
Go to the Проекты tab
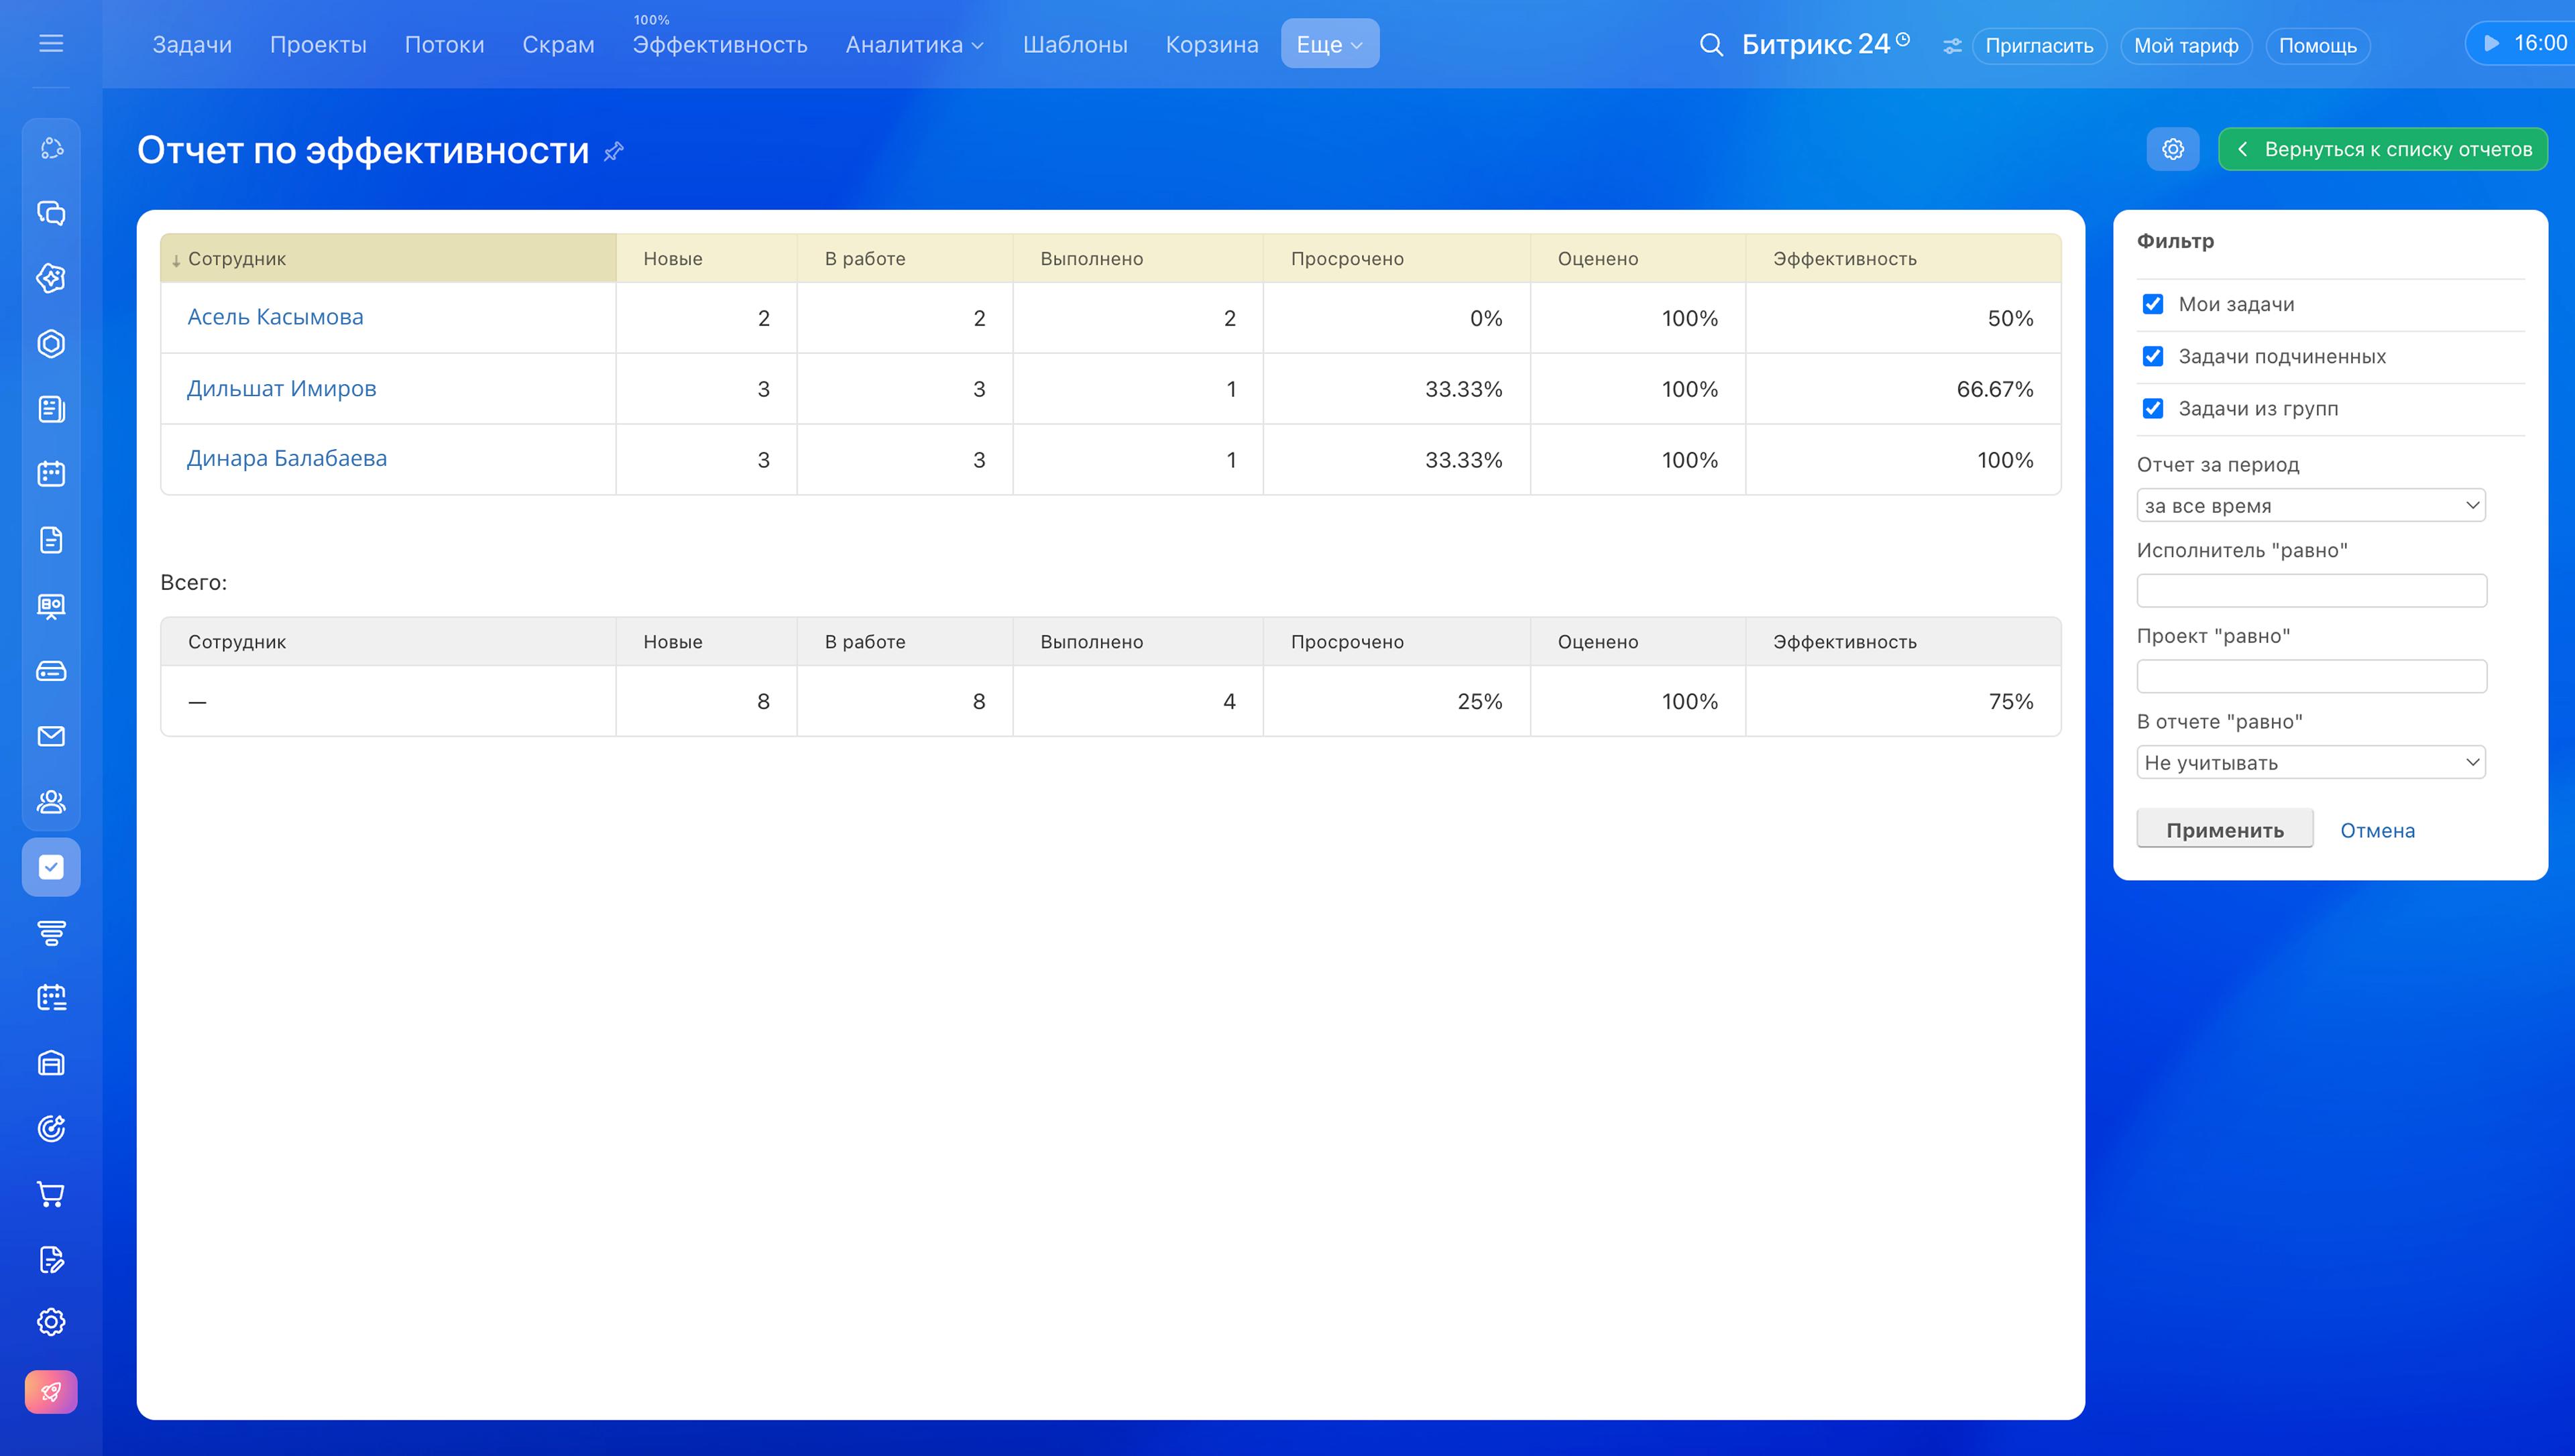click(x=318, y=45)
